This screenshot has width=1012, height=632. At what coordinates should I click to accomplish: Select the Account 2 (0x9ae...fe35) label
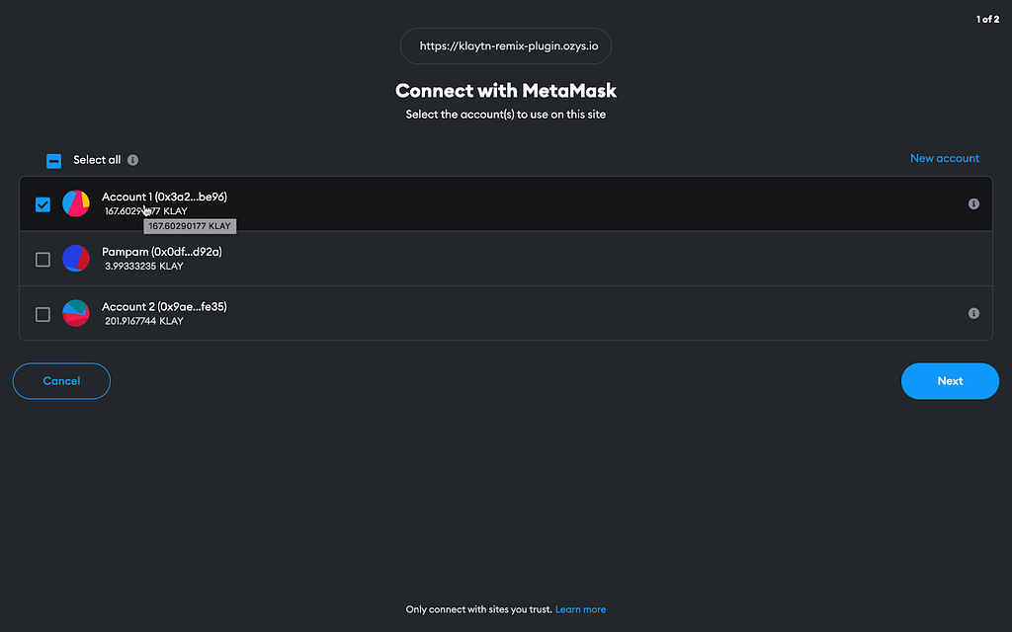tap(165, 306)
